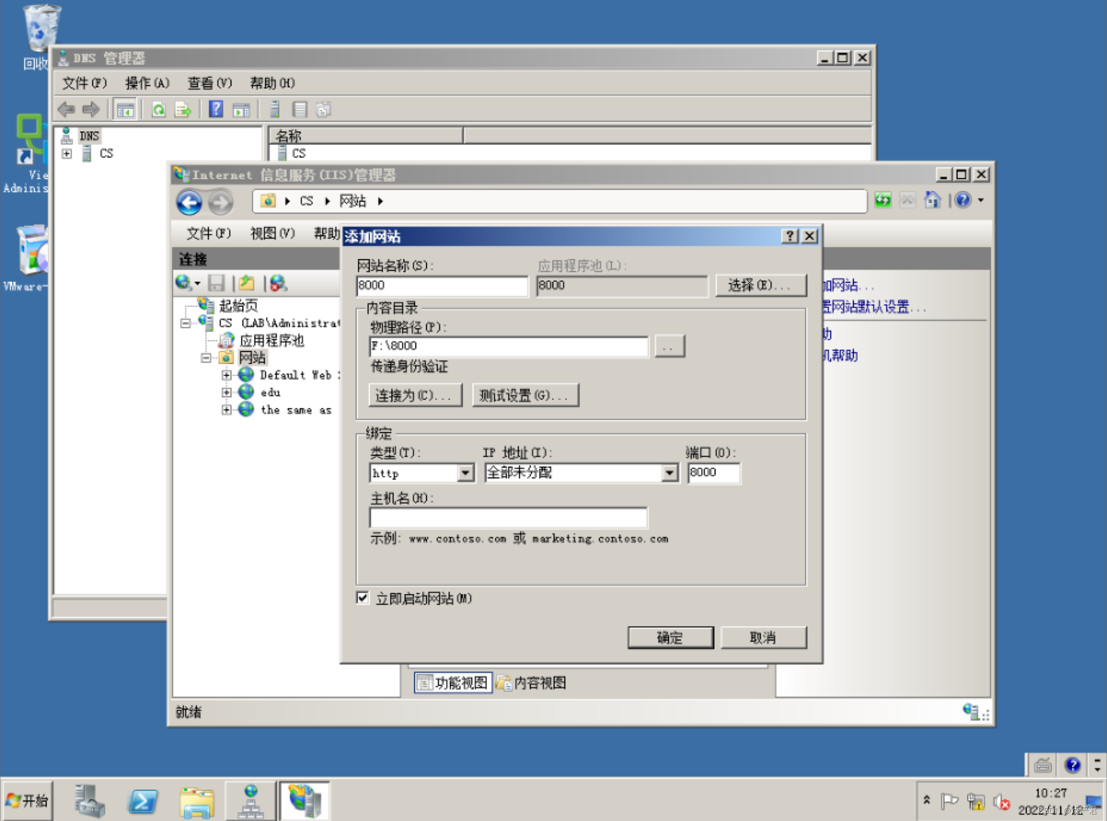Screen dimensions: 1107x821
Task: Expand Default Web Site tree node
Action: [226, 375]
